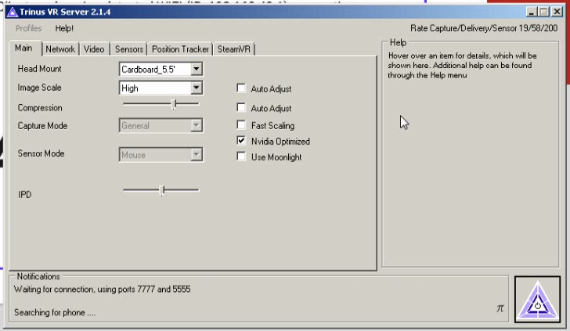Enable Auto Adjust for Compression
Image resolution: width=570 pixels, height=331 pixels.
[x=240, y=107]
